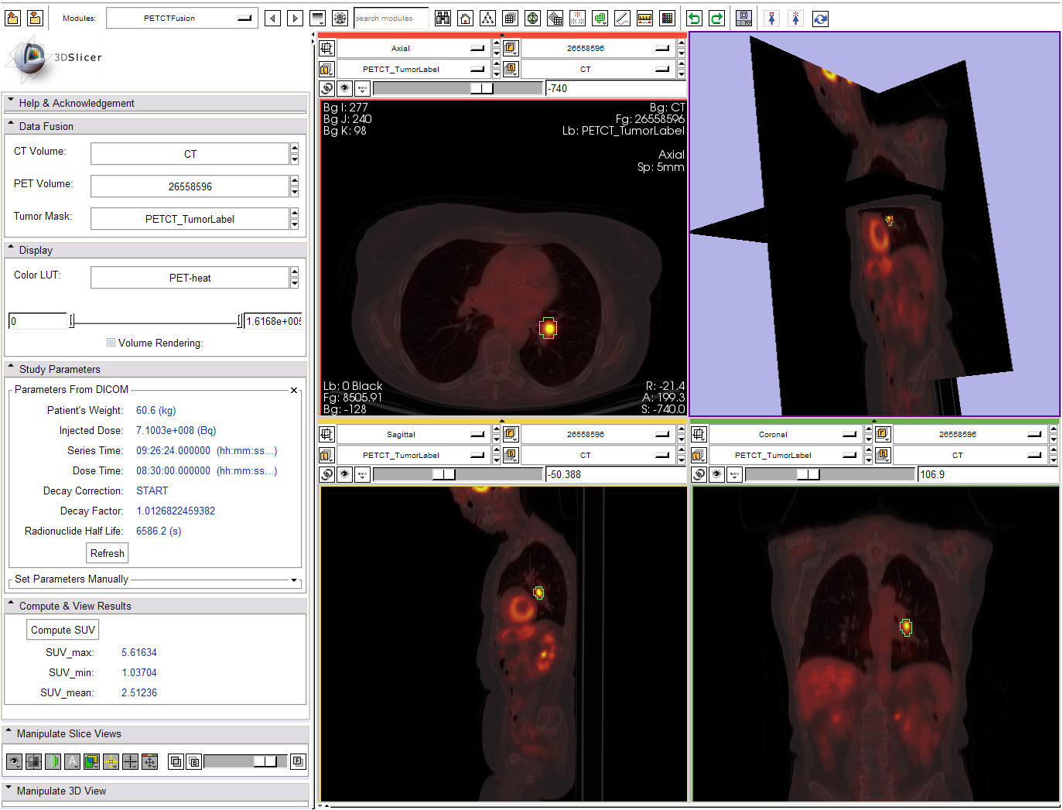Click the annotation 'A' icon in slice controls

pyautogui.click(x=73, y=762)
